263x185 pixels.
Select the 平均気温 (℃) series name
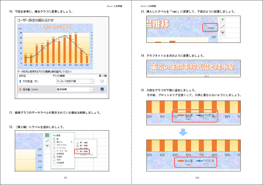pyautogui.click(x=30, y=81)
